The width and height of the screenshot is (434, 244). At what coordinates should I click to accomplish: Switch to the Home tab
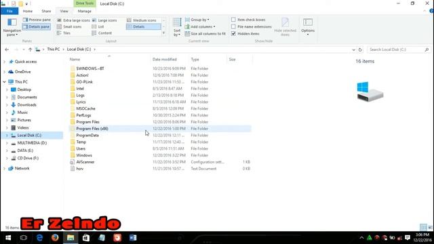coord(27,11)
